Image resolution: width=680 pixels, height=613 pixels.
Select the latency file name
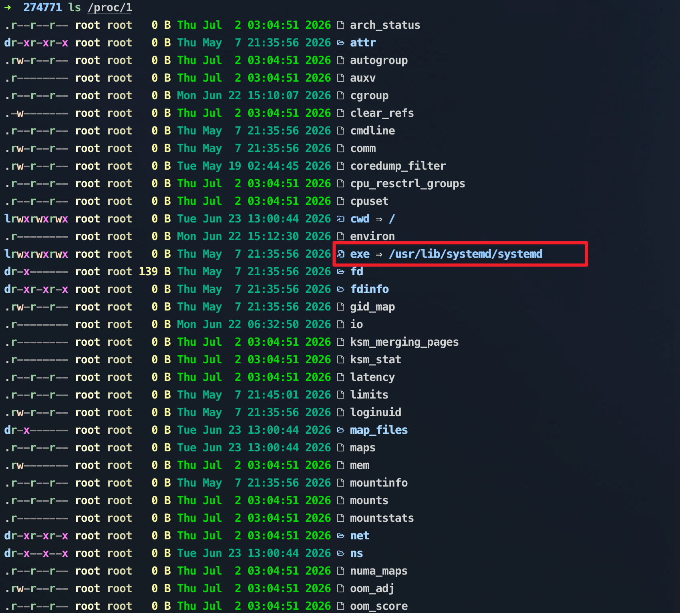[372, 377]
